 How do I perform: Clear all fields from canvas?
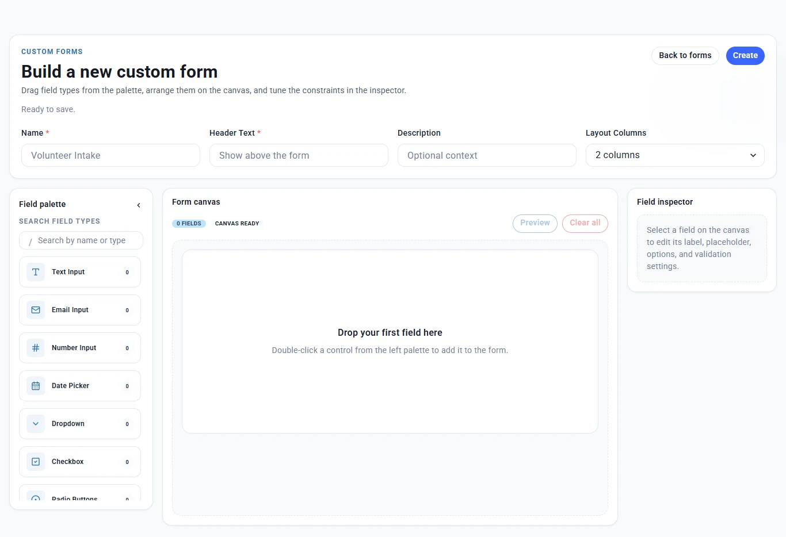coord(585,223)
